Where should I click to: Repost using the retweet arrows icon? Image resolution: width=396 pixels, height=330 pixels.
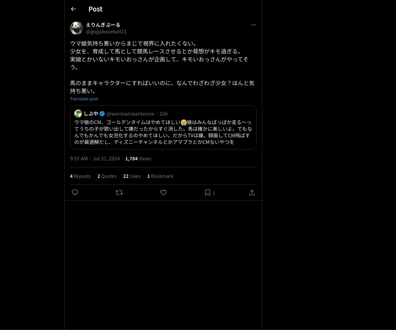click(119, 192)
